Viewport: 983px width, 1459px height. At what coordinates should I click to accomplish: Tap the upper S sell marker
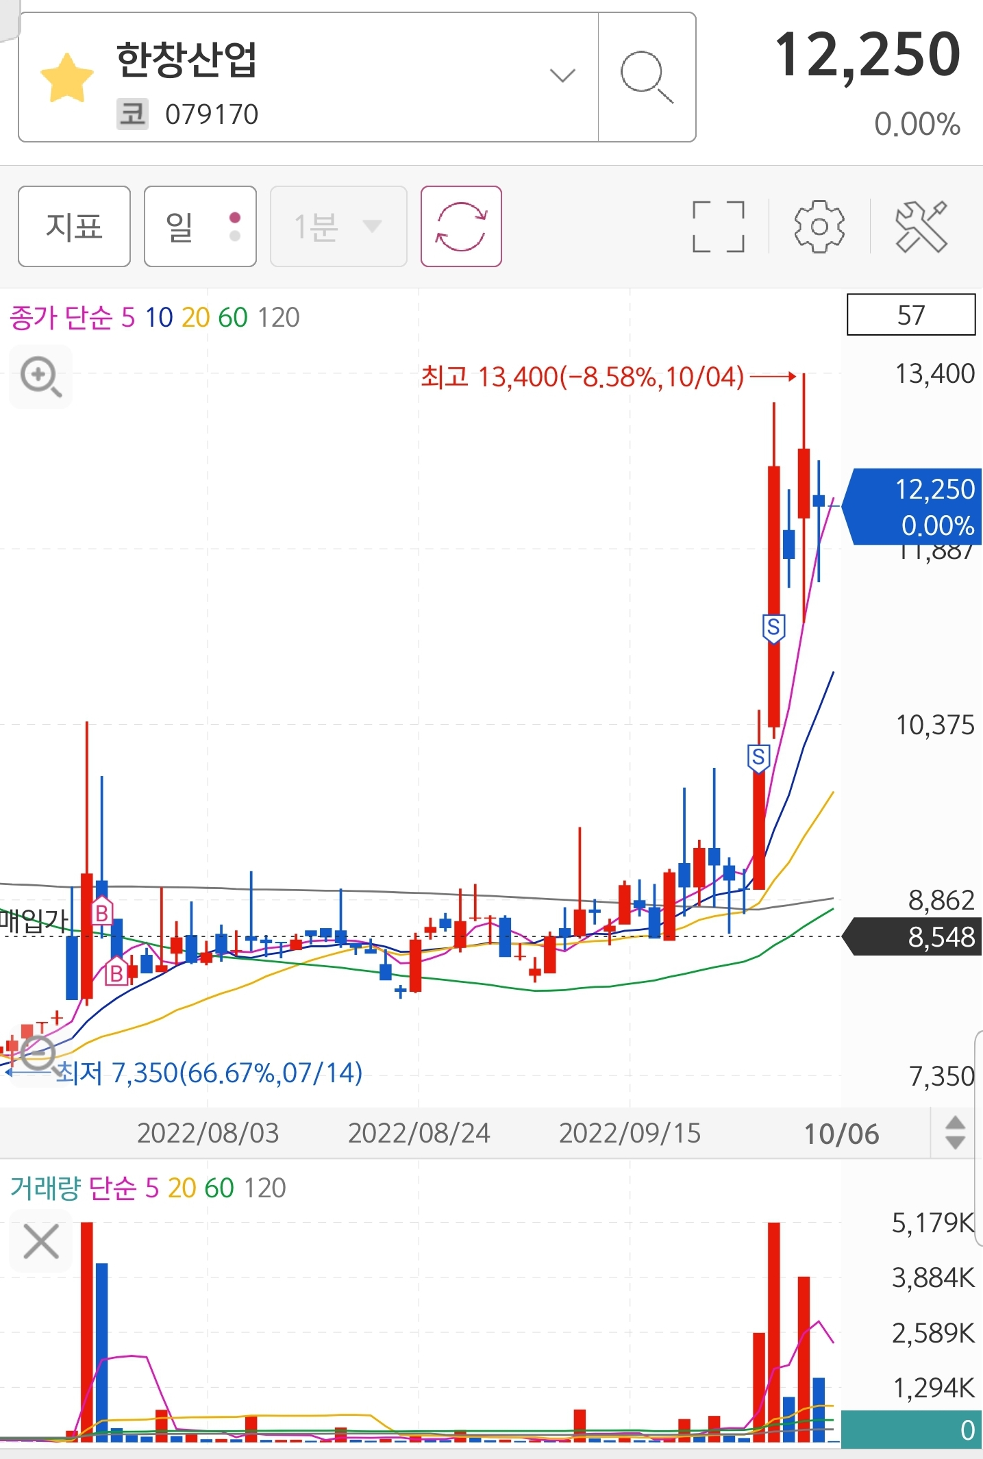[773, 628]
